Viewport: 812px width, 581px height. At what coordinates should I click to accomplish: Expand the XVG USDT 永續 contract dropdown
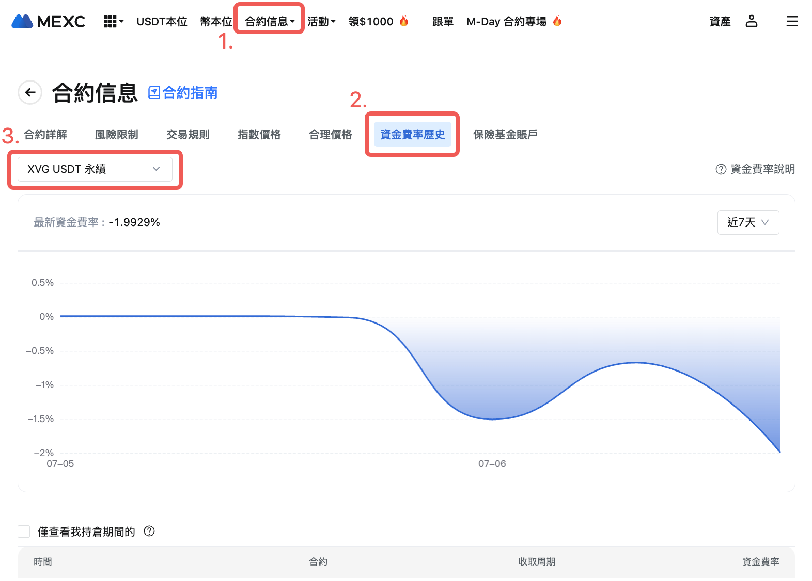95,169
